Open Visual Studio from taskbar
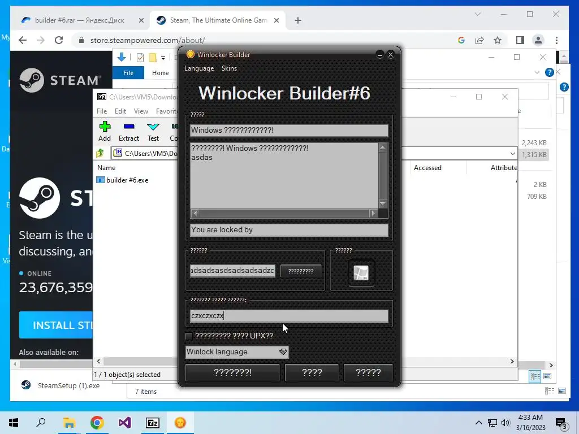Image resolution: width=579 pixels, height=434 pixels. tap(124, 423)
